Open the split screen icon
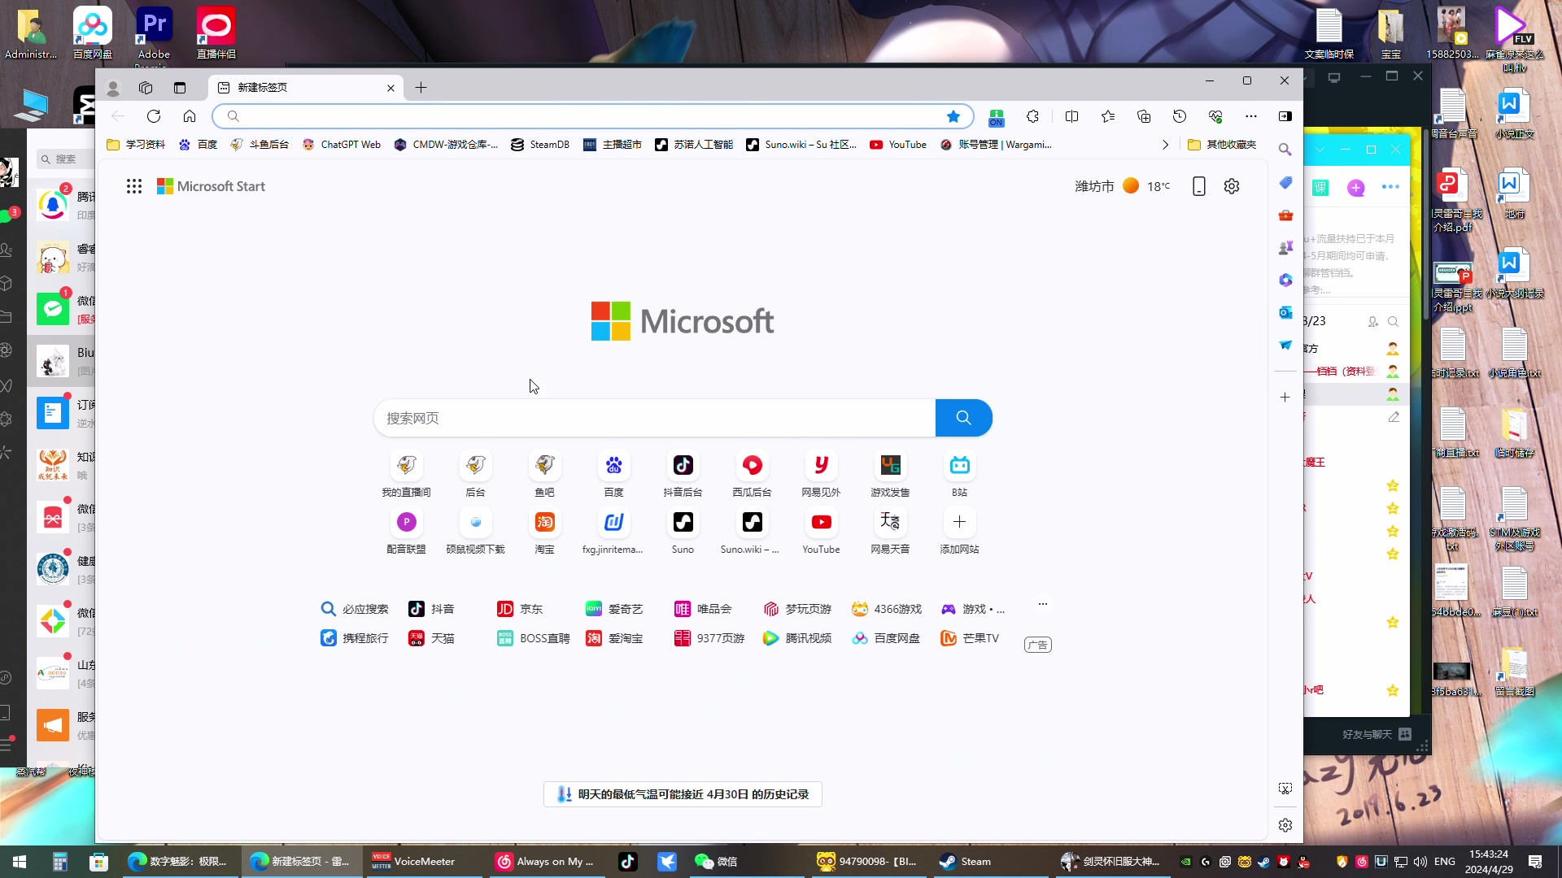1562x878 pixels. [x=1071, y=116]
